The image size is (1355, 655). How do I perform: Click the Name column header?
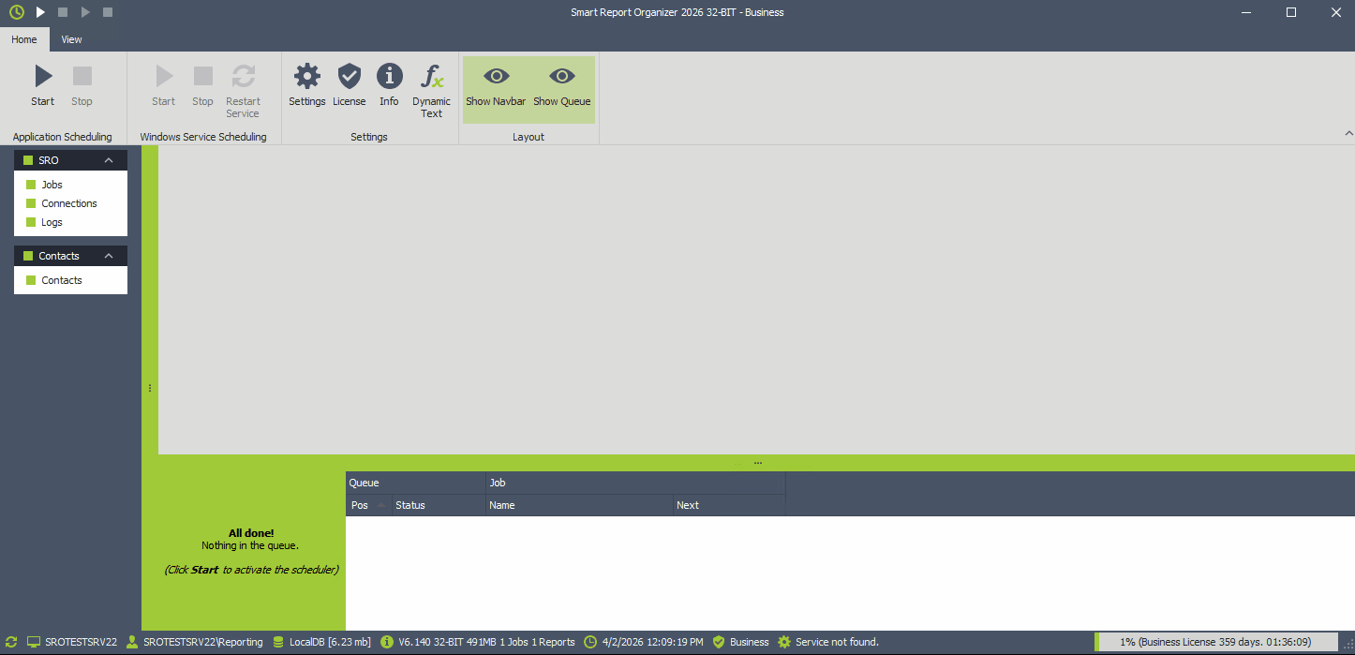coord(579,505)
